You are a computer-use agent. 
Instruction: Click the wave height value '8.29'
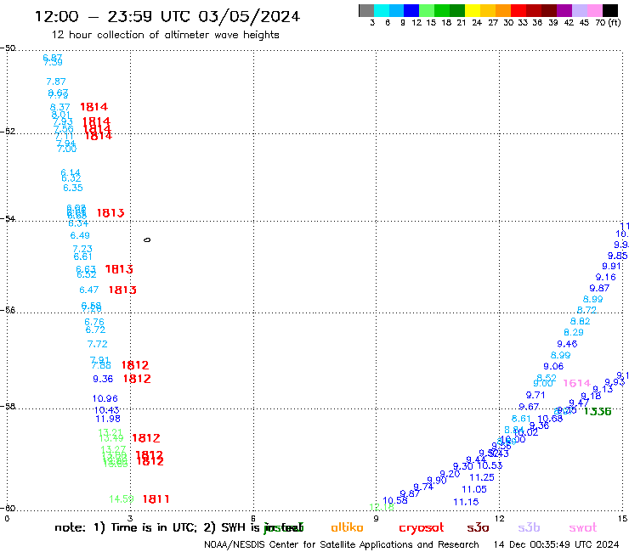(574, 332)
